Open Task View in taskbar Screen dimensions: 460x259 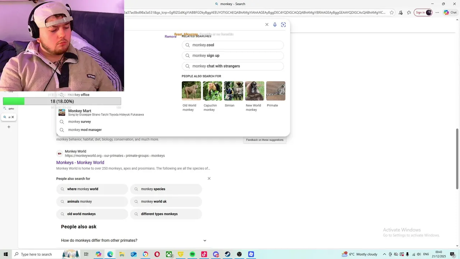point(86,254)
